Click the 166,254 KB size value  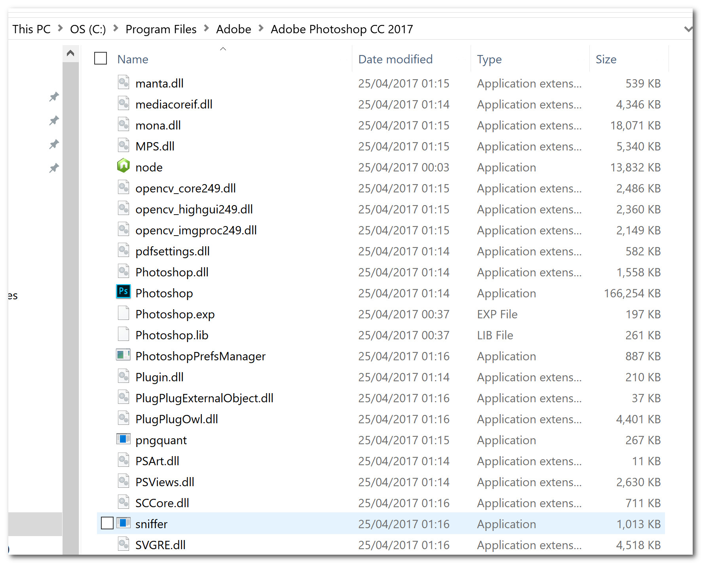(x=632, y=293)
